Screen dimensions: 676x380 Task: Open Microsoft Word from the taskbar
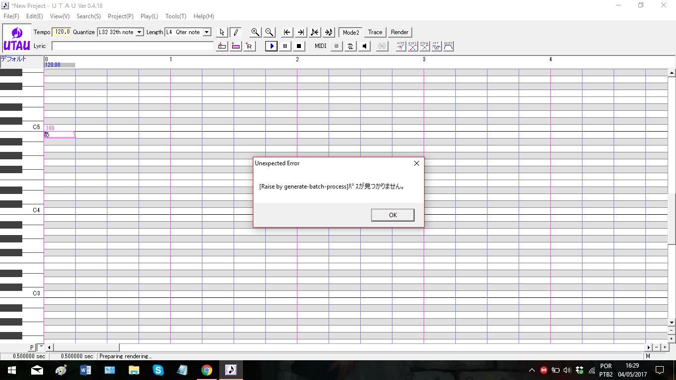[x=85, y=370]
